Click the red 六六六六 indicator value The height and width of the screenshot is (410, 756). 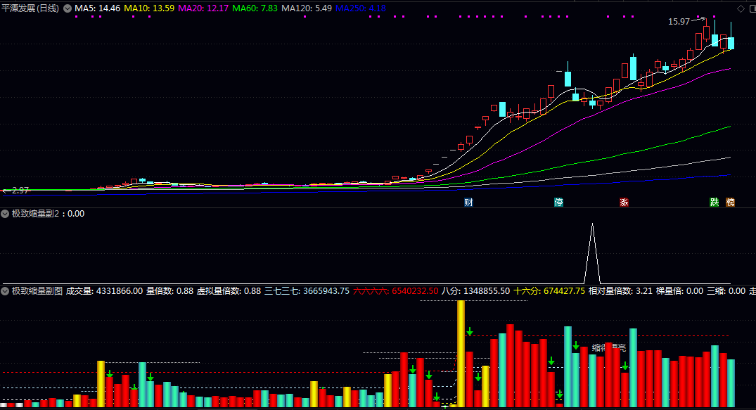point(395,290)
